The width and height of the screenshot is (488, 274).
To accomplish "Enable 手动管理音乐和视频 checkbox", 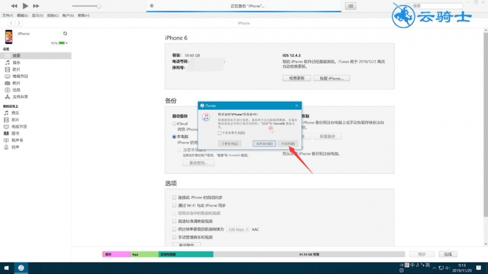I will [x=174, y=237].
